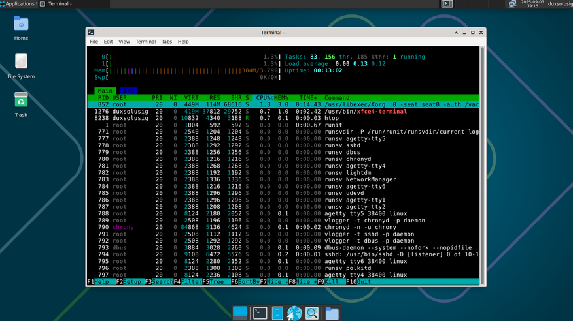This screenshot has width=573, height=321.
Task: Open the home folder icon in dock
Action: point(332,313)
